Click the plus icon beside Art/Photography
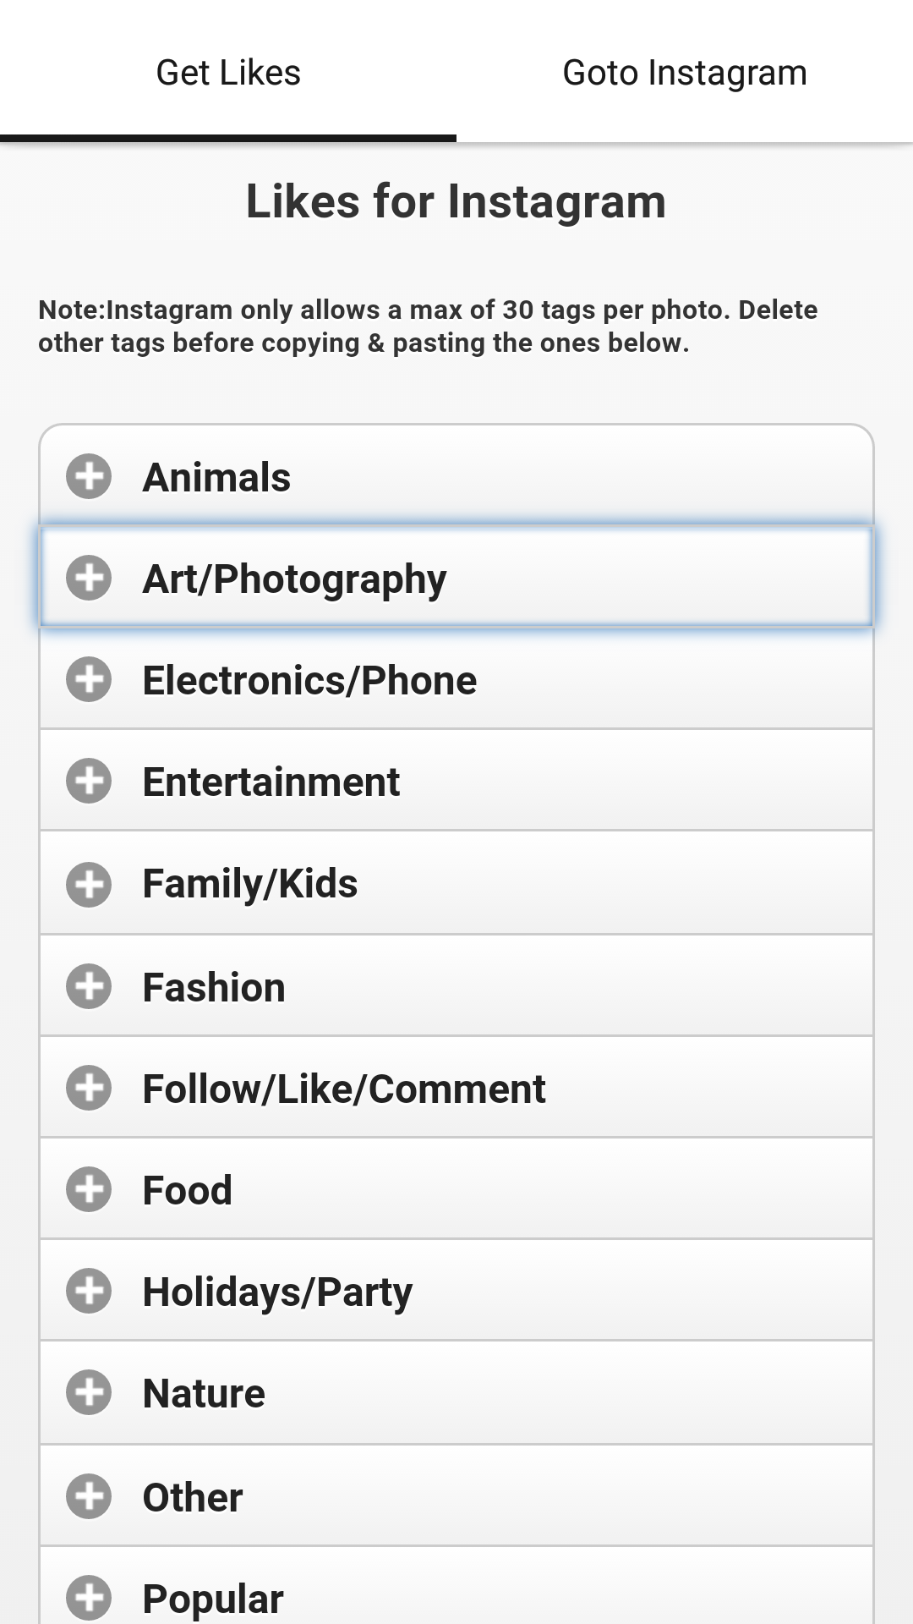Screen dimensions: 913x1624 (x=89, y=578)
